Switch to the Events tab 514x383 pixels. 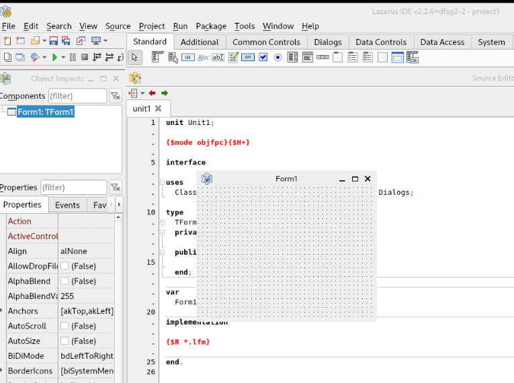pos(67,205)
